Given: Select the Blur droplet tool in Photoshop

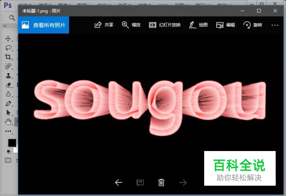Looking at the screenshot, I should [8, 94].
